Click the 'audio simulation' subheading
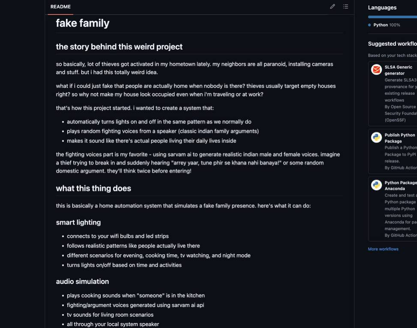Screen dimensions: 417x328 pyautogui.click(x=82, y=281)
